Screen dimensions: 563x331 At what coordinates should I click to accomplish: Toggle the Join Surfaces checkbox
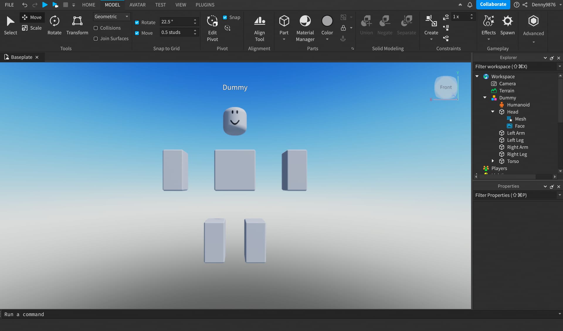point(96,39)
